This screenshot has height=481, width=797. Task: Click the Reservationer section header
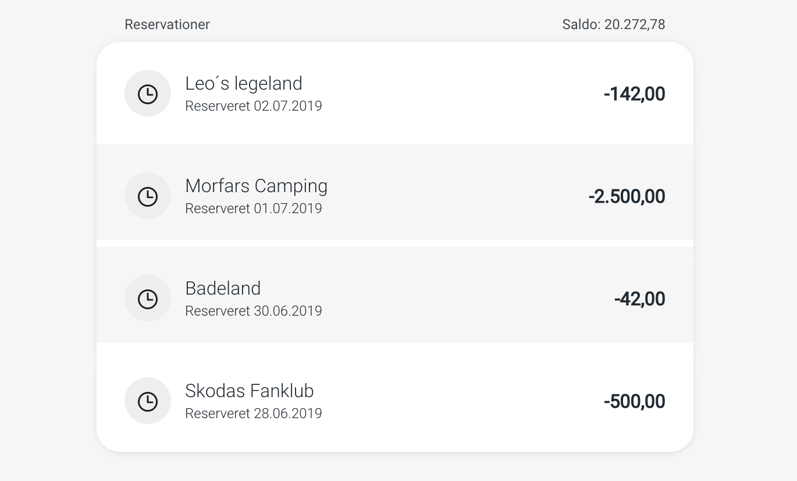167,24
